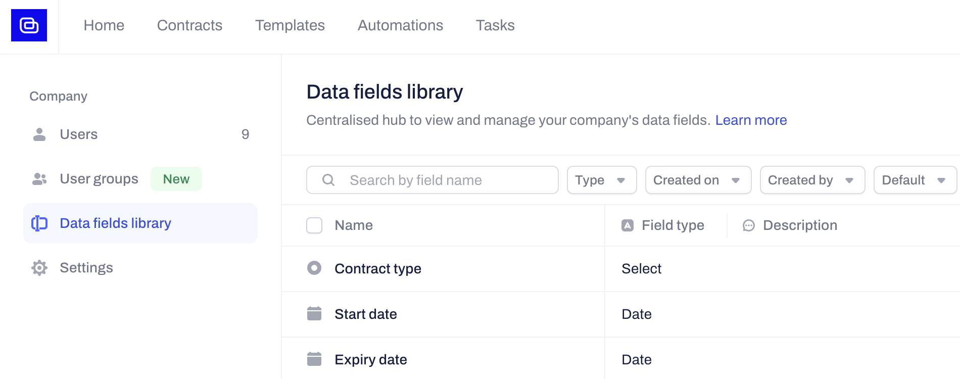Viewport: 960px width, 379px height.
Task: Switch to the Automations tab
Action: (400, 25)
